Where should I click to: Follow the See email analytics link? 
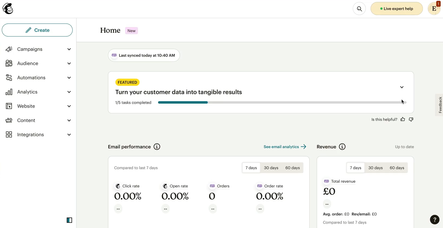pyautogui.click(x=285, y=147)
